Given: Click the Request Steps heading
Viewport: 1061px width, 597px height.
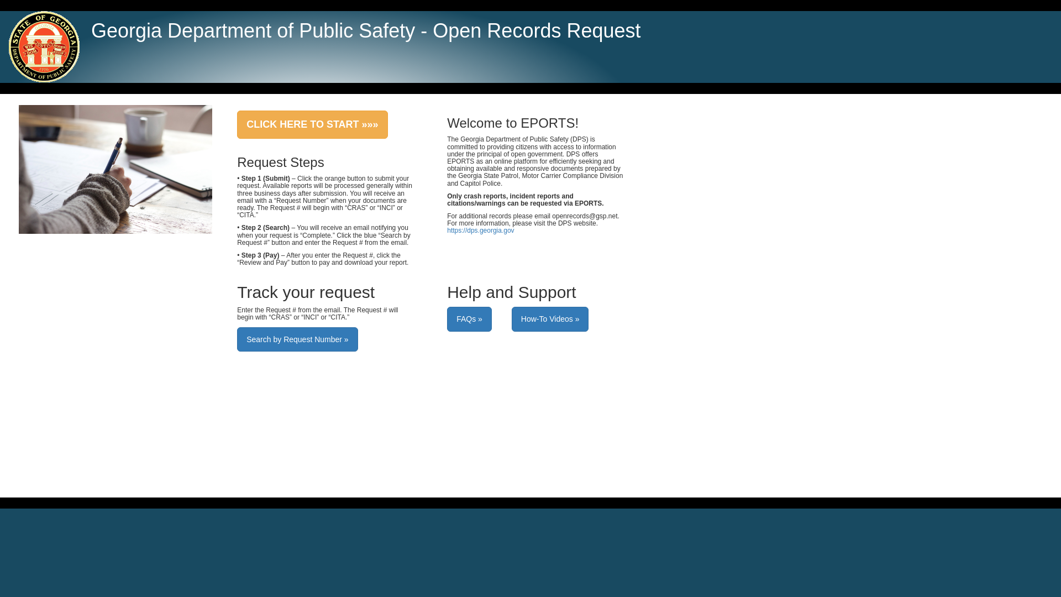Looking at the screenshot, I should [281, 163].
